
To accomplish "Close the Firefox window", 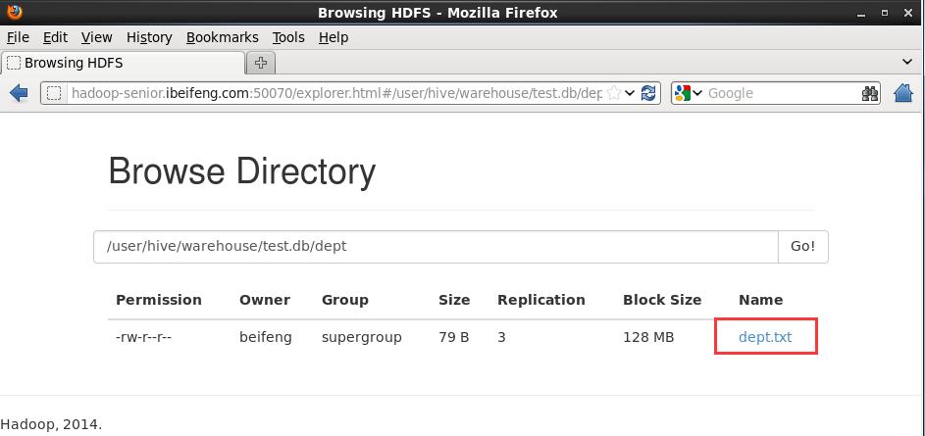I will tap(908, 13).
